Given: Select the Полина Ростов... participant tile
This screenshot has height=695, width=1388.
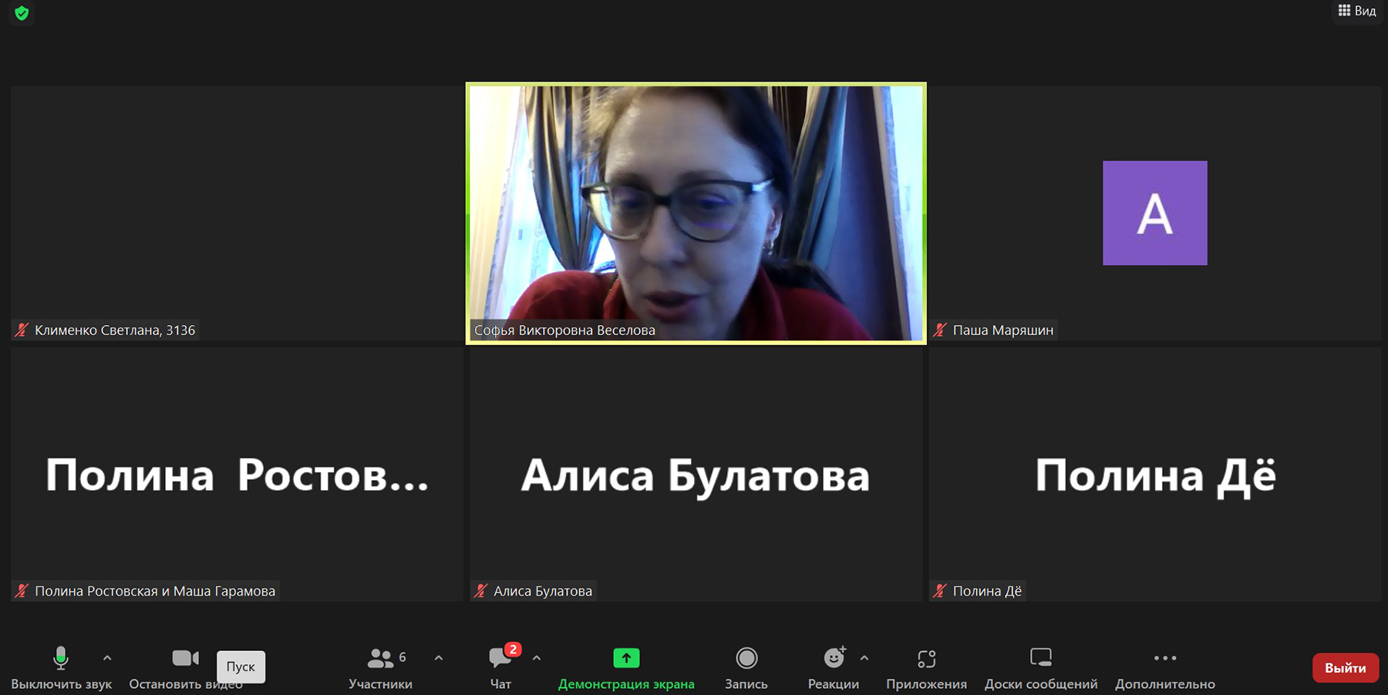Looking at the screenshot, I should (x=237, y=475).
